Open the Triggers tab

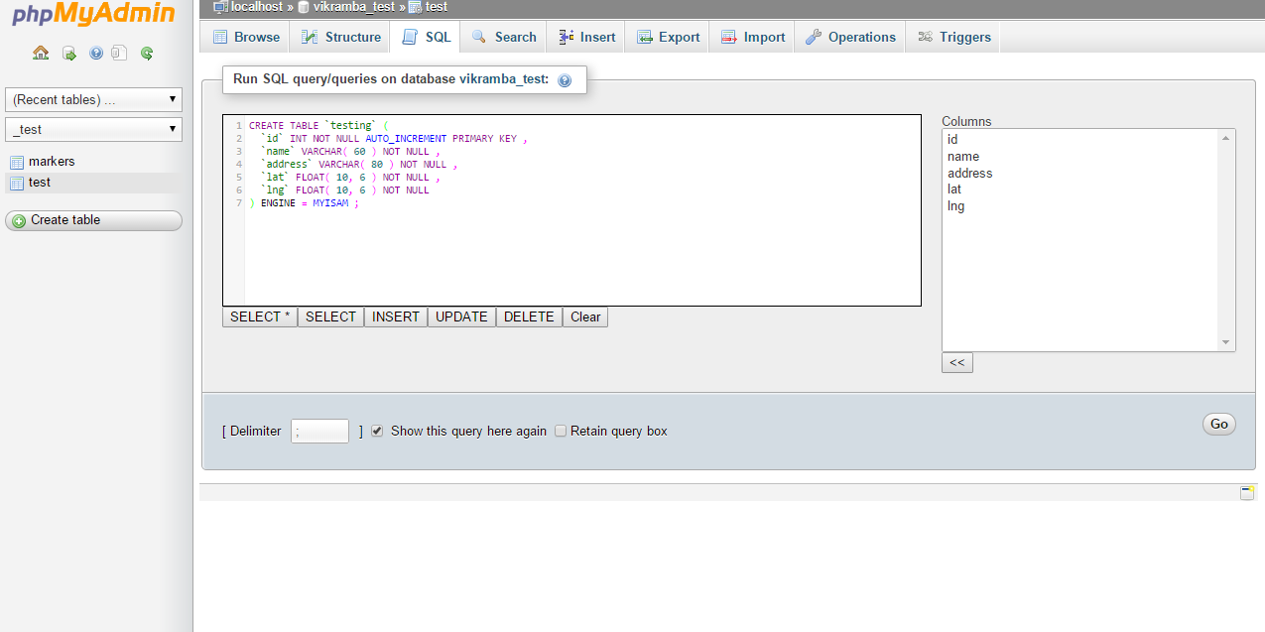click(x=953, y=37)
